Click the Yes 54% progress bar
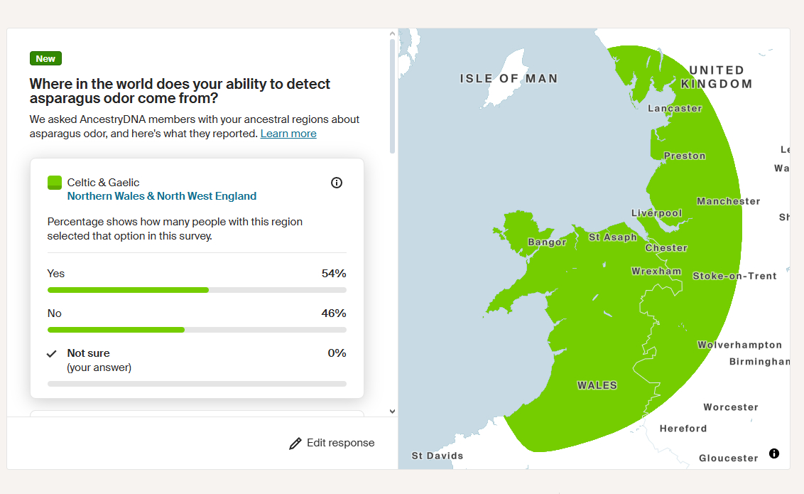Image resolution: width=804 pixels, height=494 pixels. [197, 290]
